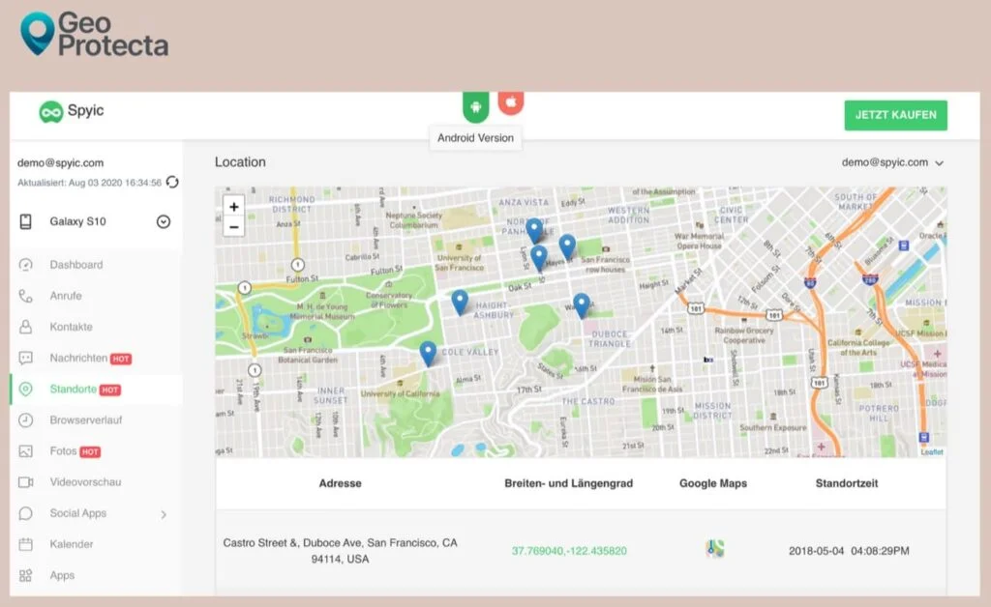
Task: Click the Spyic logo
Action: point(71,111)
